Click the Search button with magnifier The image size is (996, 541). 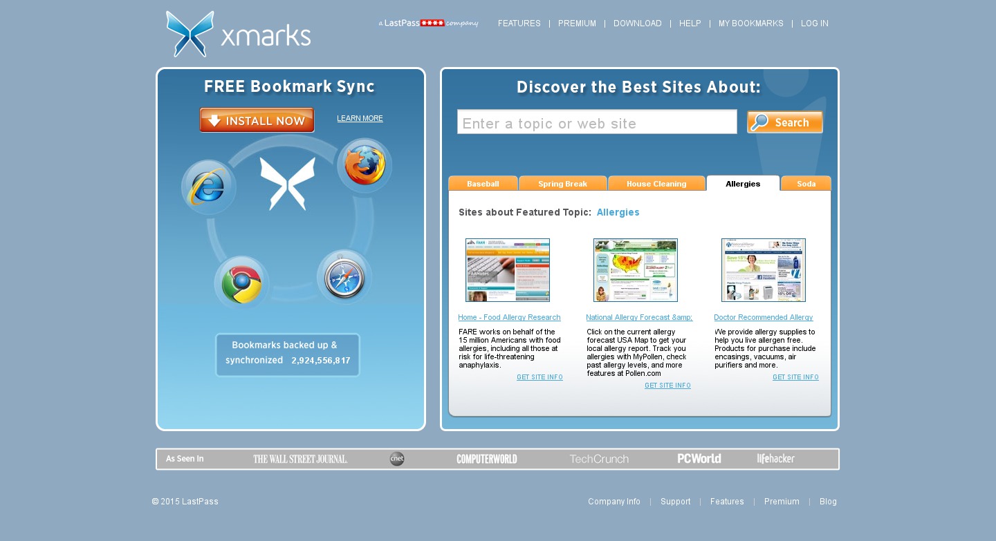pyautogui.click(x=784, y=122)
